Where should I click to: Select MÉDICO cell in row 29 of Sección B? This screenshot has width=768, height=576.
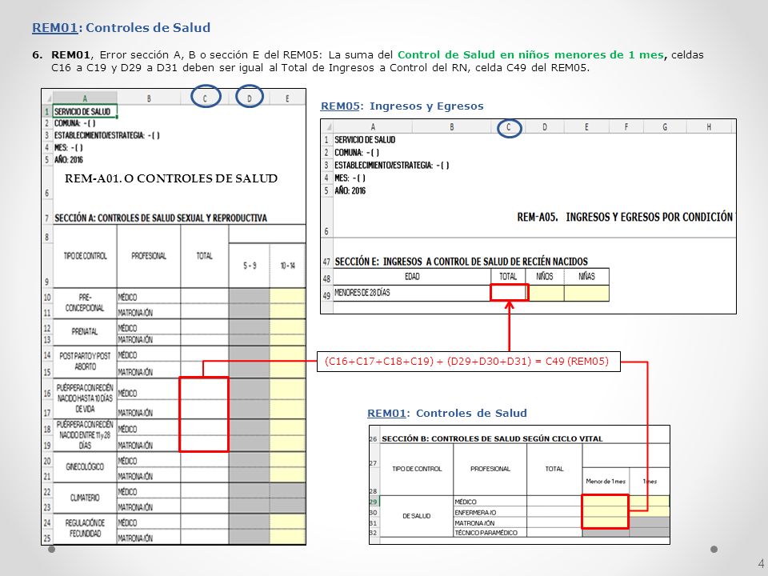point(490,502)
